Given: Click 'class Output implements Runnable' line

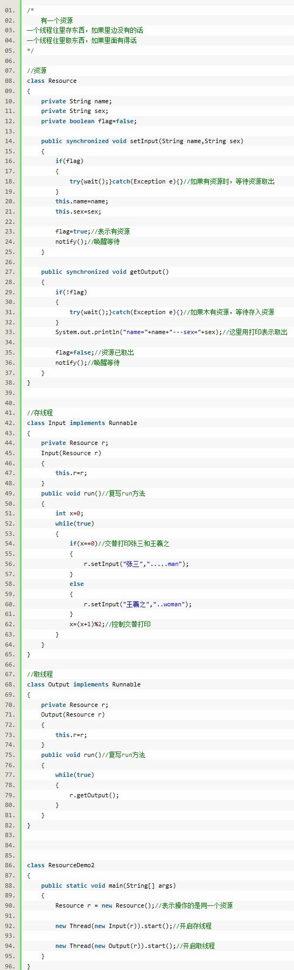Looking at the screenshot, I should [x=84, y=684].
